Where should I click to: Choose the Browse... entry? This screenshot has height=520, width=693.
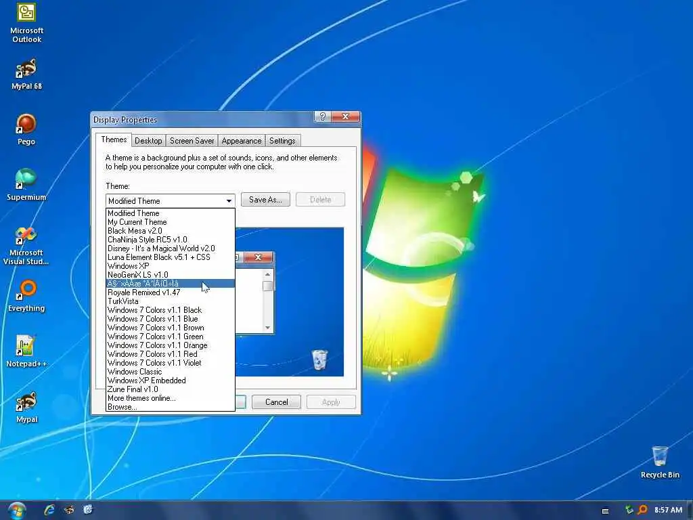coord(171,407)
